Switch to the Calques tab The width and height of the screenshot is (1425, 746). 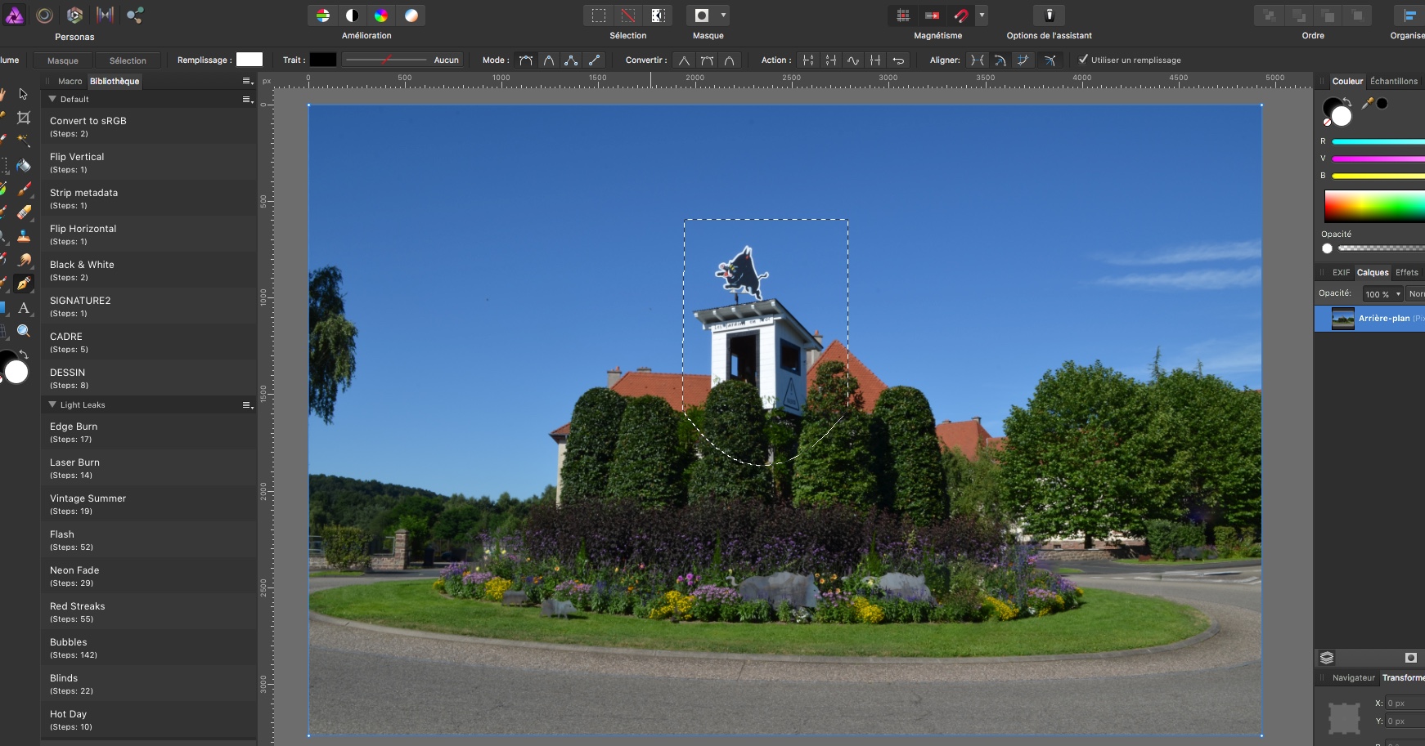1373,272
